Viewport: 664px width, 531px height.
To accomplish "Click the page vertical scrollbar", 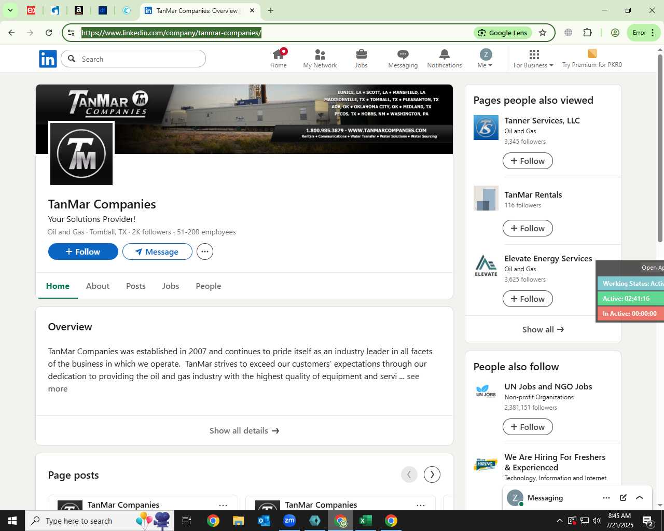I will pos(660,148).
